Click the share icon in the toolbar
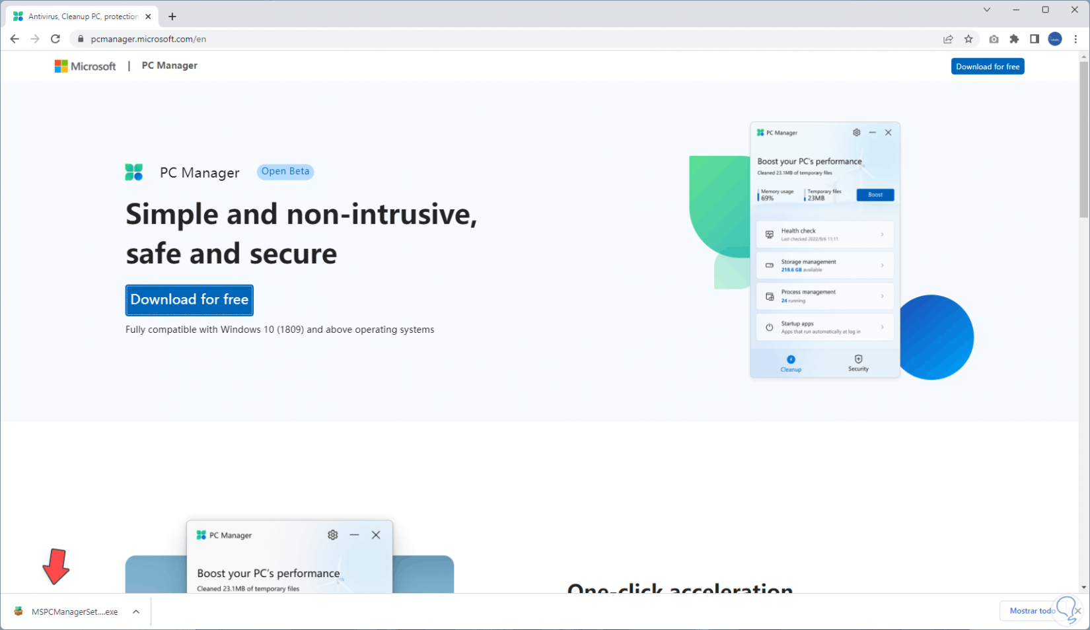Image resolution: width=1090 pixels, height=630 pixels. coord(948,39)
